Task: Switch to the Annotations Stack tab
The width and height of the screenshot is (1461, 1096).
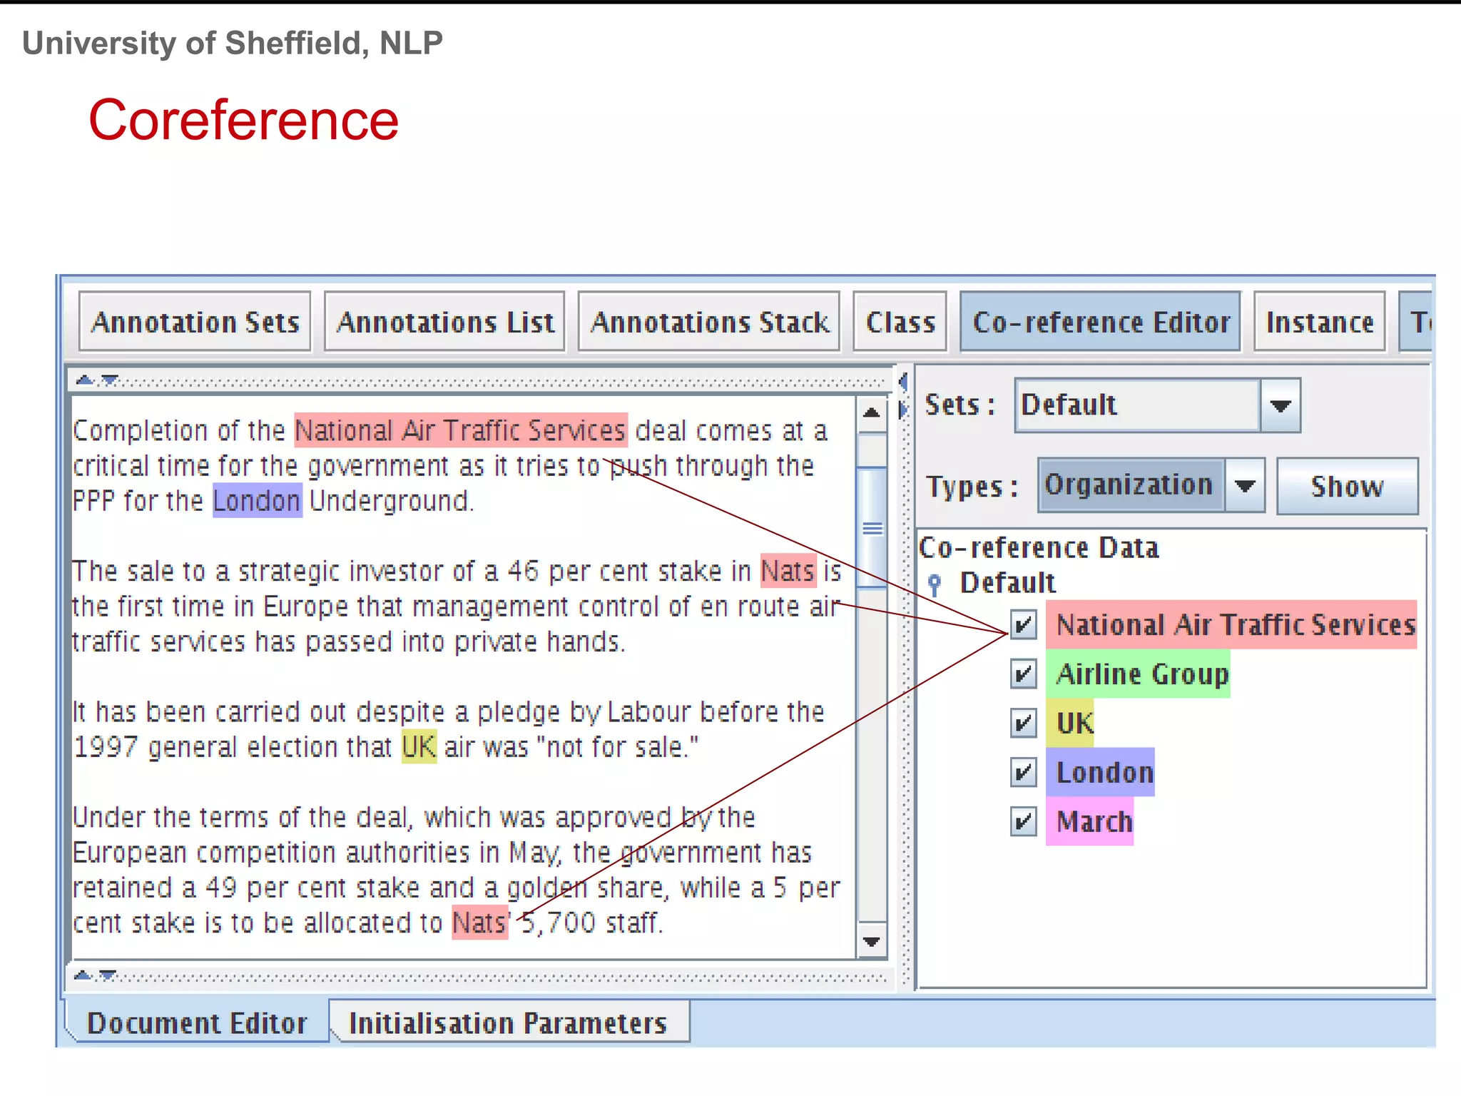Action: [709, 322]
